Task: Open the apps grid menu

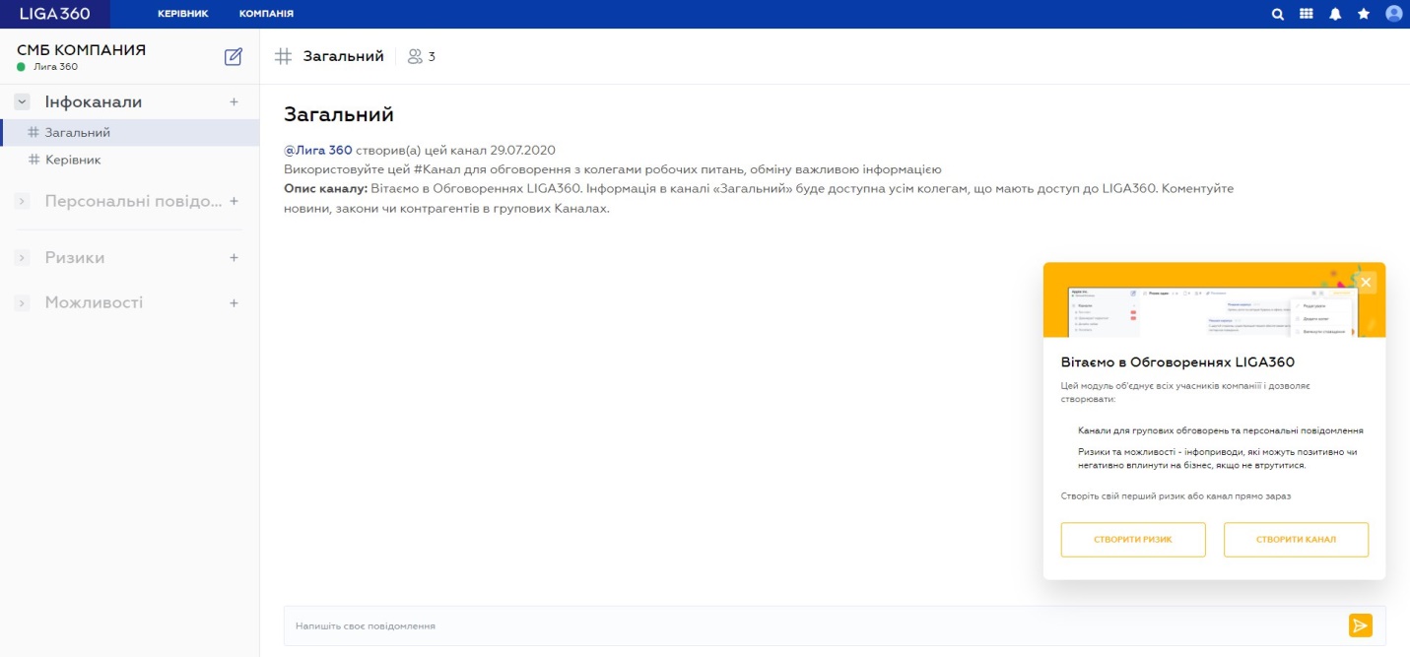Action: point(1307,14)
